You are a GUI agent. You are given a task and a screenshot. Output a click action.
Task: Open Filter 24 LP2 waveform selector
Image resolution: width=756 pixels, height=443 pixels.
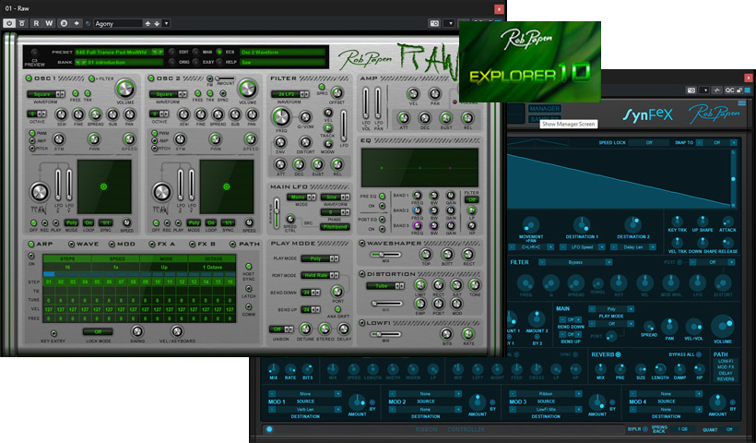290,94
